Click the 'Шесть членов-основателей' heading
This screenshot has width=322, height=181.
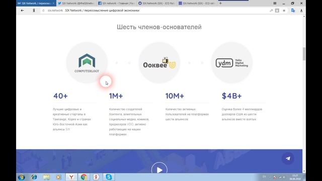(x=159, y=27)
